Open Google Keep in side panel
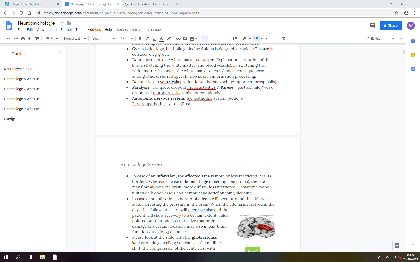 [413, 55]
